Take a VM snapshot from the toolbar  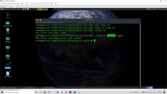(31, 3)
